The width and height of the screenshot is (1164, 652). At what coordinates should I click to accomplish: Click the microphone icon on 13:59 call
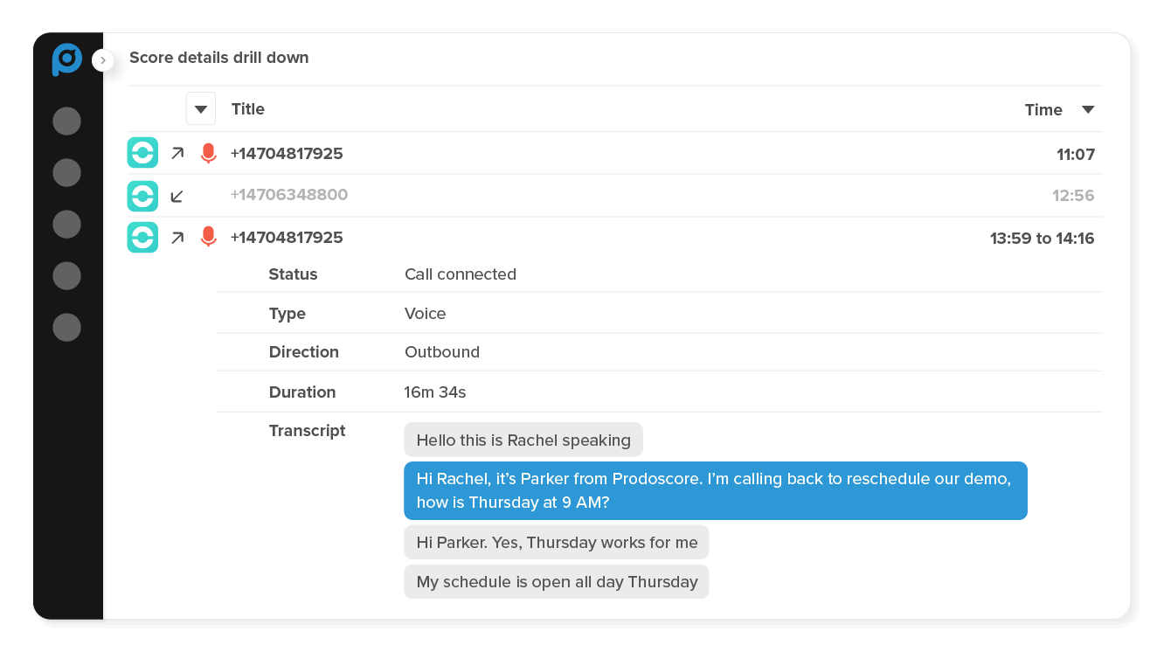click(x=208, y=237)
